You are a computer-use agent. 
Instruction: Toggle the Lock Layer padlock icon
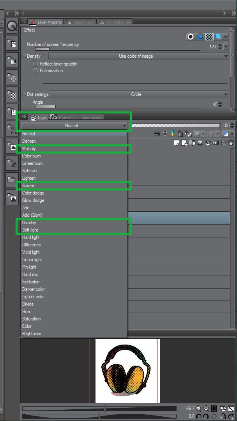tap(180, 133)
